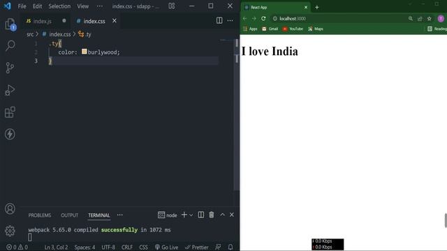The height and width of the screenshot is (251, 447).
Task: Open browser profile avatar
Action: [x=441, y=19]
